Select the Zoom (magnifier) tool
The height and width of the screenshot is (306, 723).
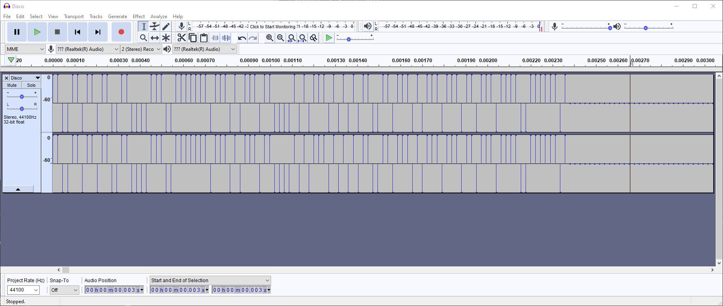[x=144, y=38]
